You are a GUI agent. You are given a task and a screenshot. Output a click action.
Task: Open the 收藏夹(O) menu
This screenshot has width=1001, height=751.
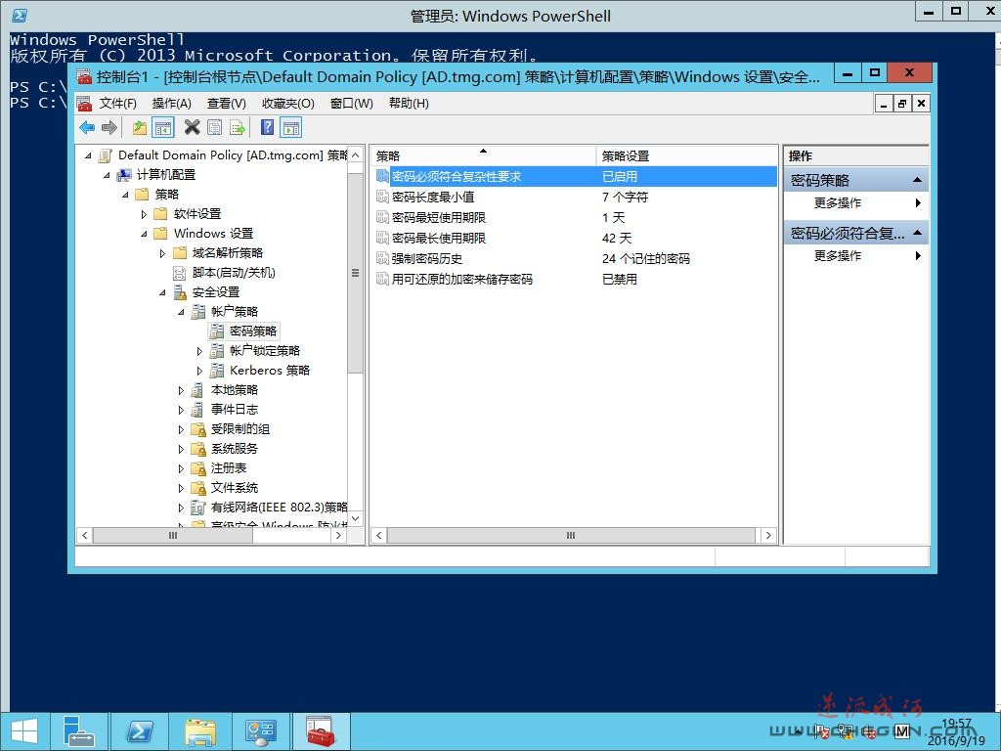click(288, 104)
